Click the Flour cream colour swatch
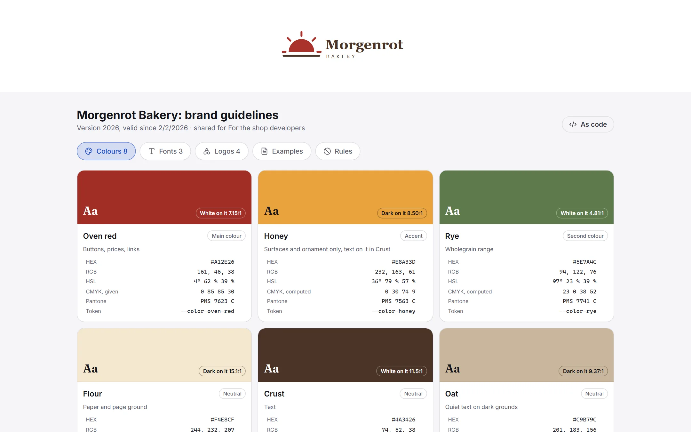The height and width of the screenshot is (432, 691). (x=164, y=355)
